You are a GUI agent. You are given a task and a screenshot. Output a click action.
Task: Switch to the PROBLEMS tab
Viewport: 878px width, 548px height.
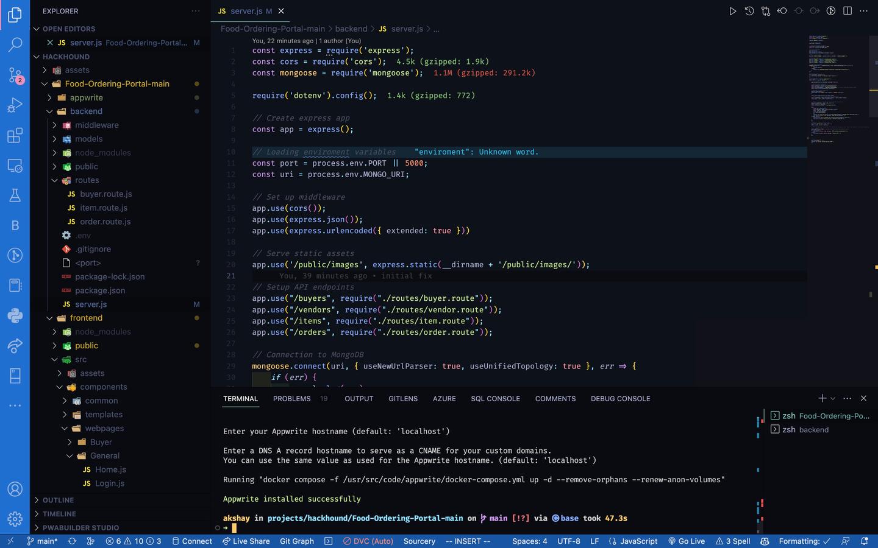(292, 399)
